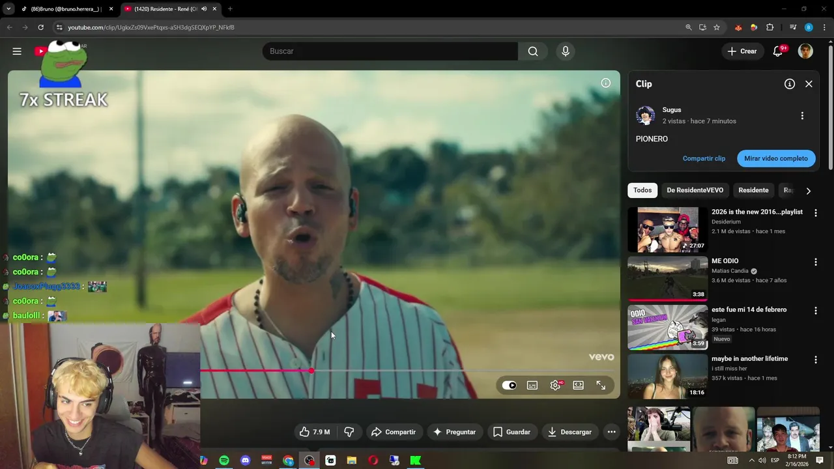
Task: Save video with the Guardar button
Action: [512, 432]
